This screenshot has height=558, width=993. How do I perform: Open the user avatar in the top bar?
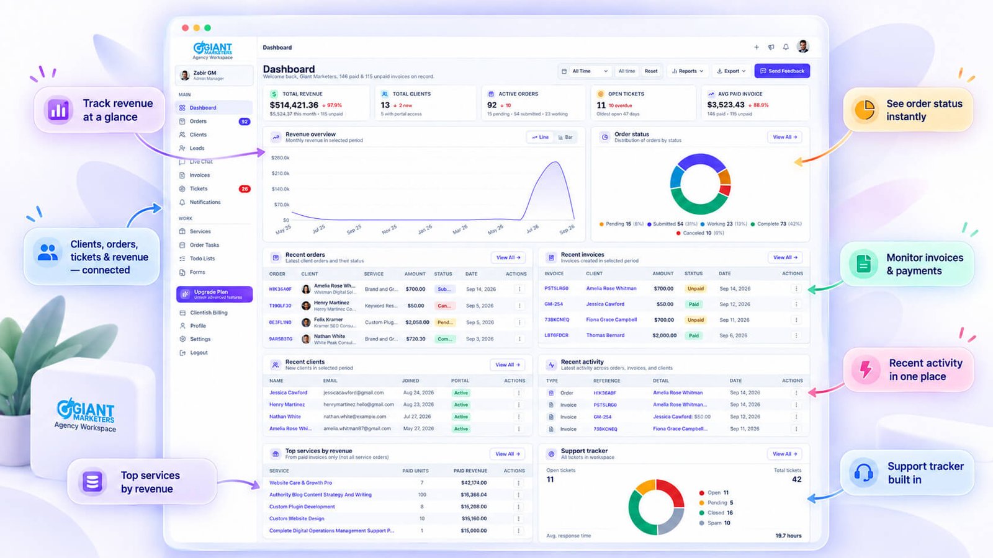click(803, 46)
